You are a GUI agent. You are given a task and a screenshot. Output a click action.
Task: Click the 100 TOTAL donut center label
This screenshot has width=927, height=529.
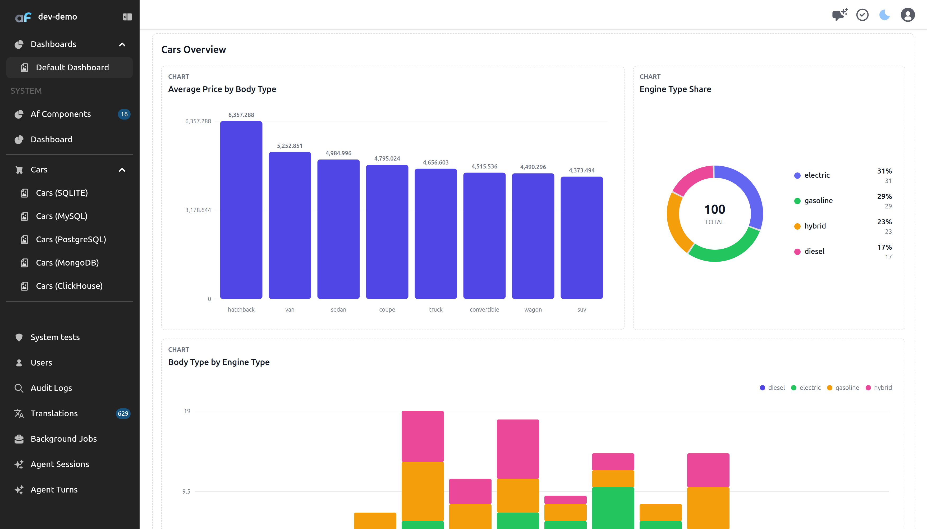[715, 214]
